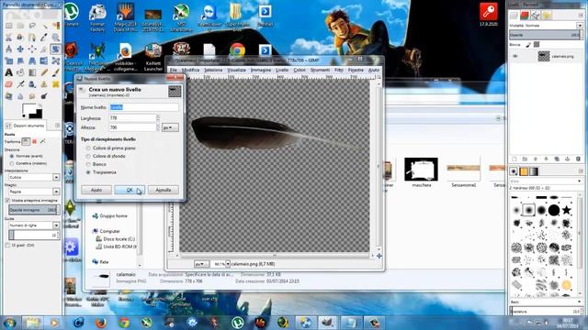Viewport: 588px width, 330px height.
Task: Open Gruppo home in Explorer
Action: [110, 216]
